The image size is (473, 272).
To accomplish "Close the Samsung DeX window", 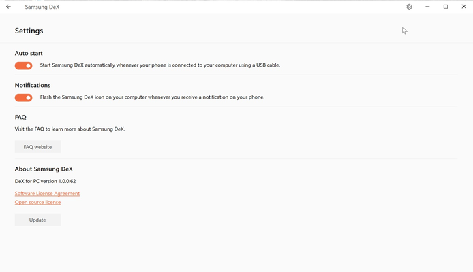I will 464,7.
